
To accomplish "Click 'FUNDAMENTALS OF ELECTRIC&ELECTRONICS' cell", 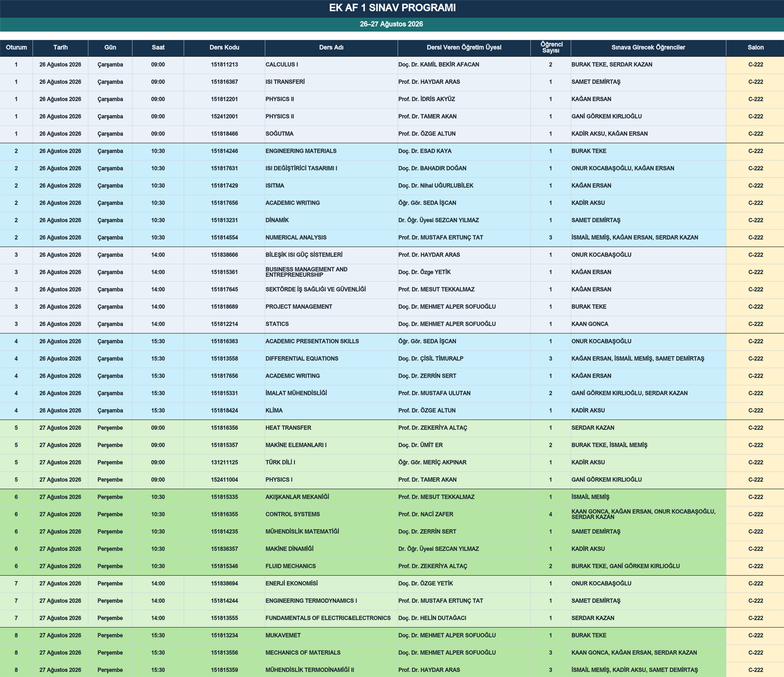I will point(331,618).
